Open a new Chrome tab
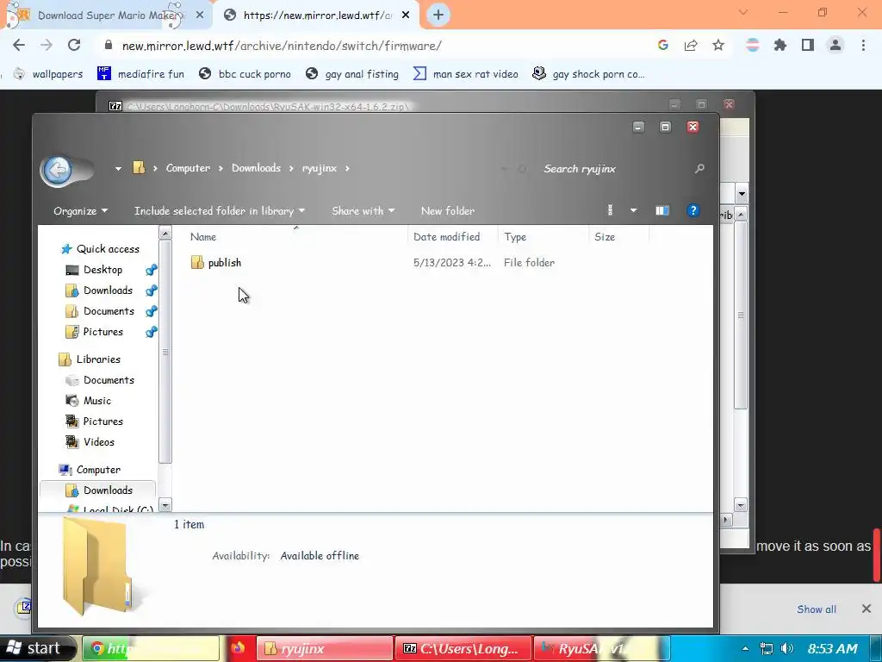This screenshot has width=882, height=662. 438,16
